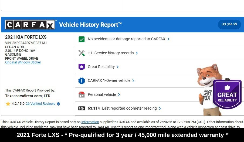This screenshot has height=142, width=244.
Task: Expand the CARFAX 1-Owner vehicle chevron
Action: click(x=133, y=81)
